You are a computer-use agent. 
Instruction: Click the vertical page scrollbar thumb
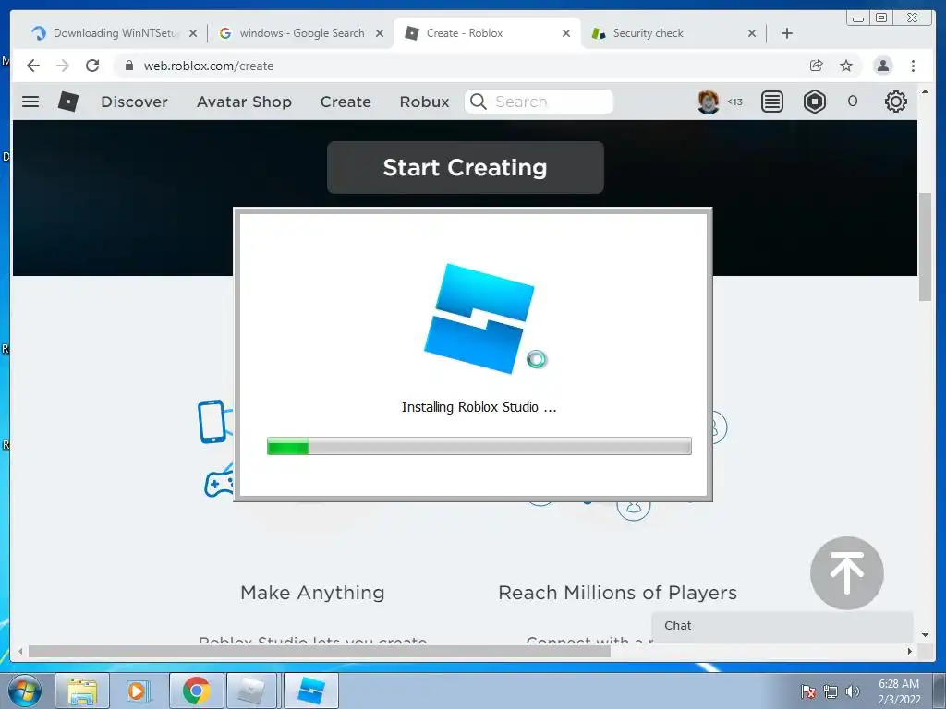tap(925, 246)
